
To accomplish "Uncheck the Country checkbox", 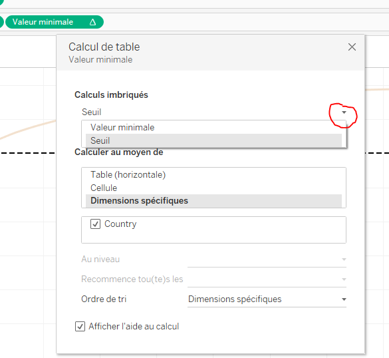I will point(95,224).
